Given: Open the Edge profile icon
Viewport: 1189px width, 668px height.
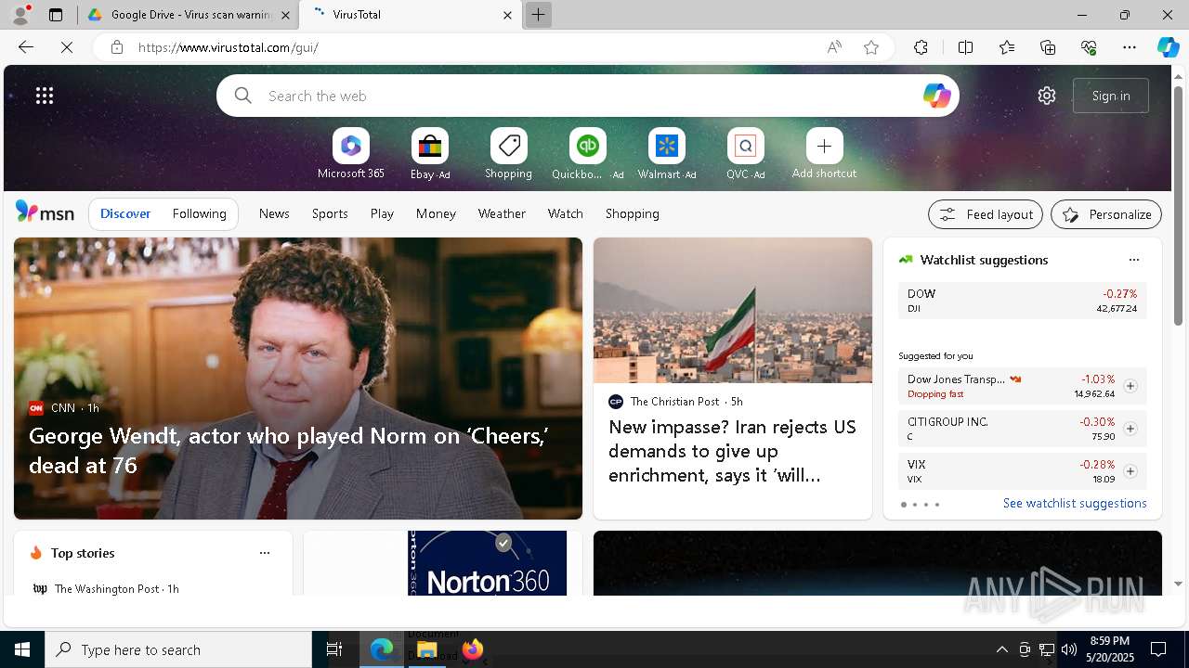Looking at the screenshot, I should [20, 15].
